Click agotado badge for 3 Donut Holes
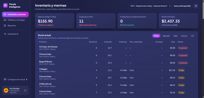Screen dimensions: 204x98 click(x=183, y=55)
